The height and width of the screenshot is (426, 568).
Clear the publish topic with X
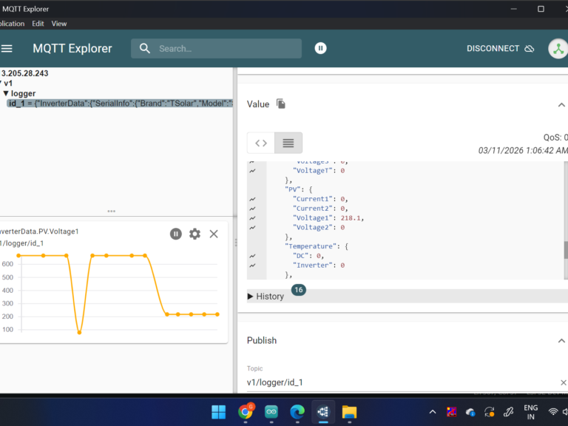564,382
